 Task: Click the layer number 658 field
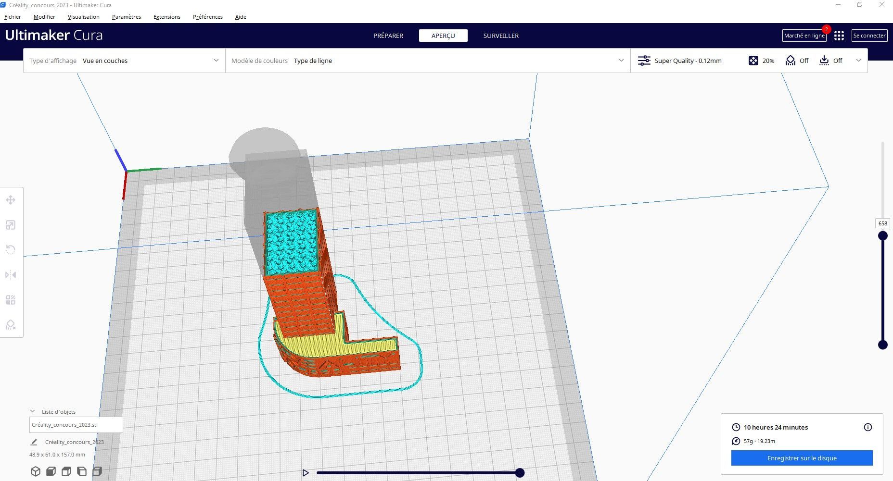(x=883, y=223)
